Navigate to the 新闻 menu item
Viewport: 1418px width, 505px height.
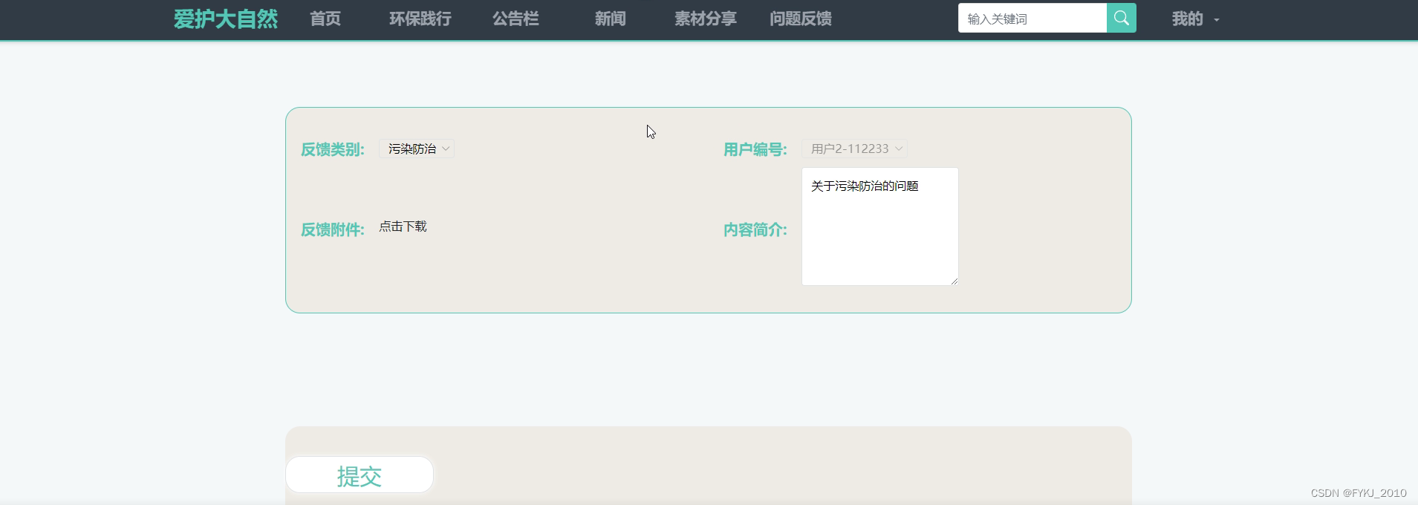(x=611, y=19)
